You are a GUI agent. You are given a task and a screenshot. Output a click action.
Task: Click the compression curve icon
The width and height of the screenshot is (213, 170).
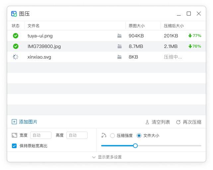tap(104, 135)
